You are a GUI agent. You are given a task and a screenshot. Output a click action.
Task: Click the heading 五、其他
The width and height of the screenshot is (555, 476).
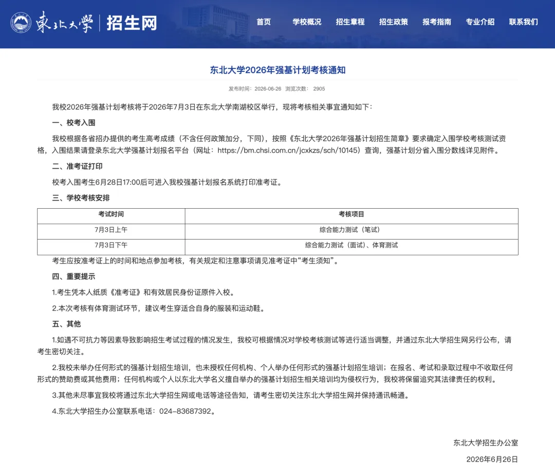pos(66,324)
